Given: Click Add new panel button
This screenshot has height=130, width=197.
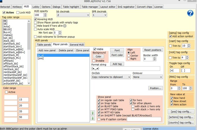Looking at the screenshot, I should (x=47, y=50).
